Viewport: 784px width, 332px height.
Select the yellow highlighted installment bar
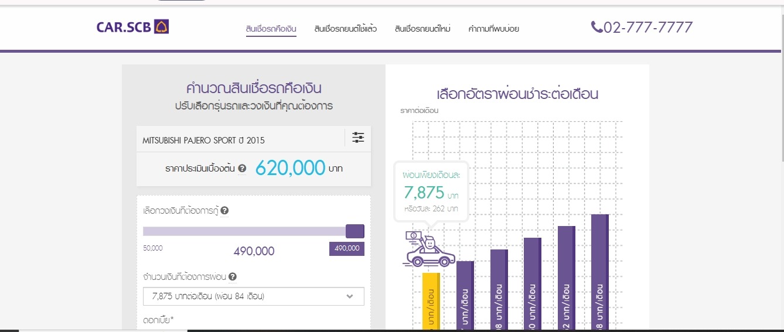coord(431,302)
